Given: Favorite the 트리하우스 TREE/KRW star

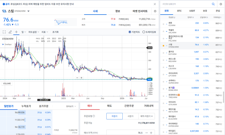Looking at the screenshot, I should click(x=163, y=96).
